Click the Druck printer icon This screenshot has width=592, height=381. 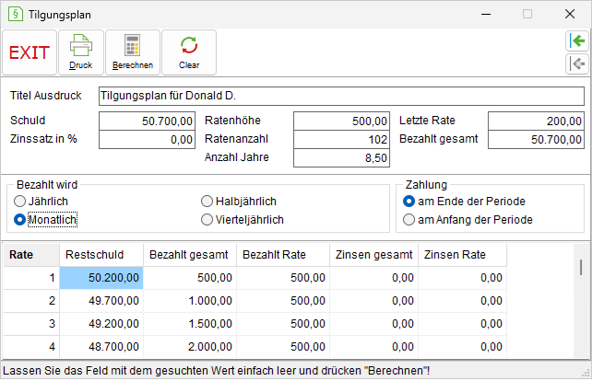click(x=81, y=46)
